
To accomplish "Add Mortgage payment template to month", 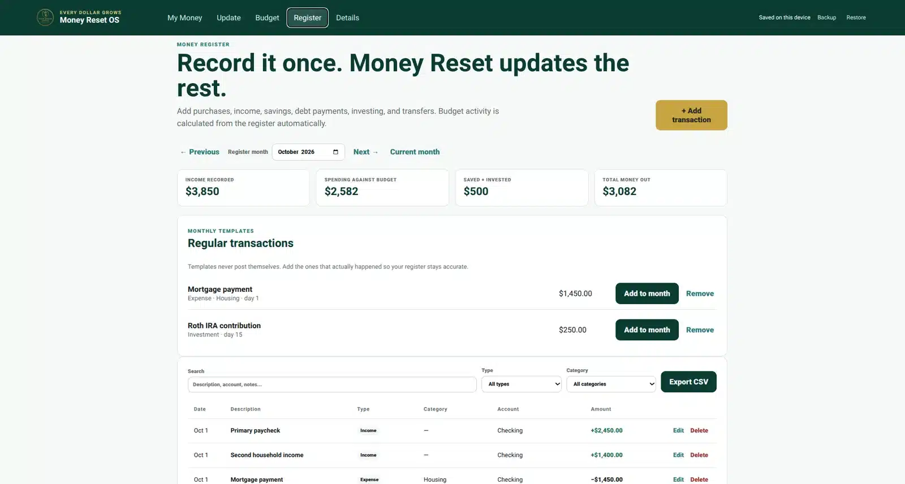I will [647, 293].
